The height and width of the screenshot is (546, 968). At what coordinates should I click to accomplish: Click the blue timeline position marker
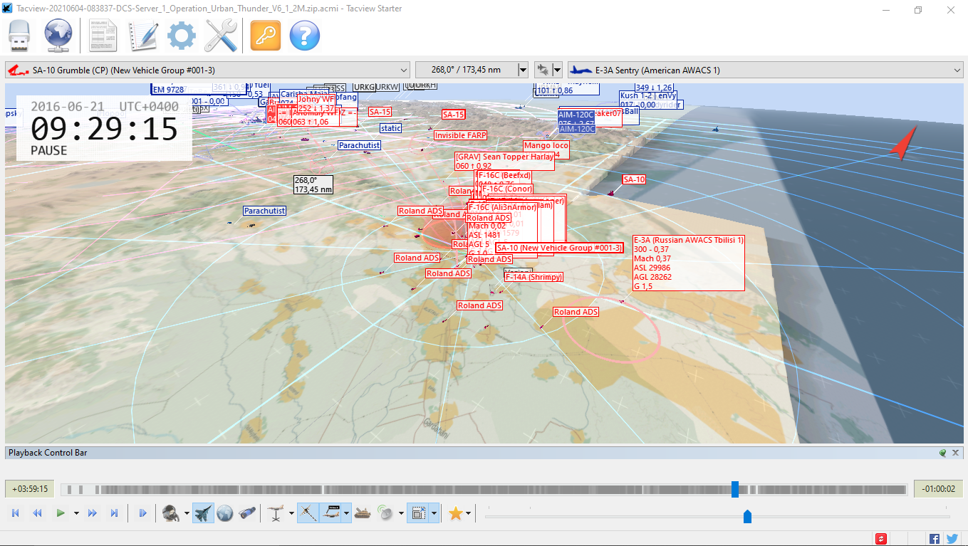735,489
